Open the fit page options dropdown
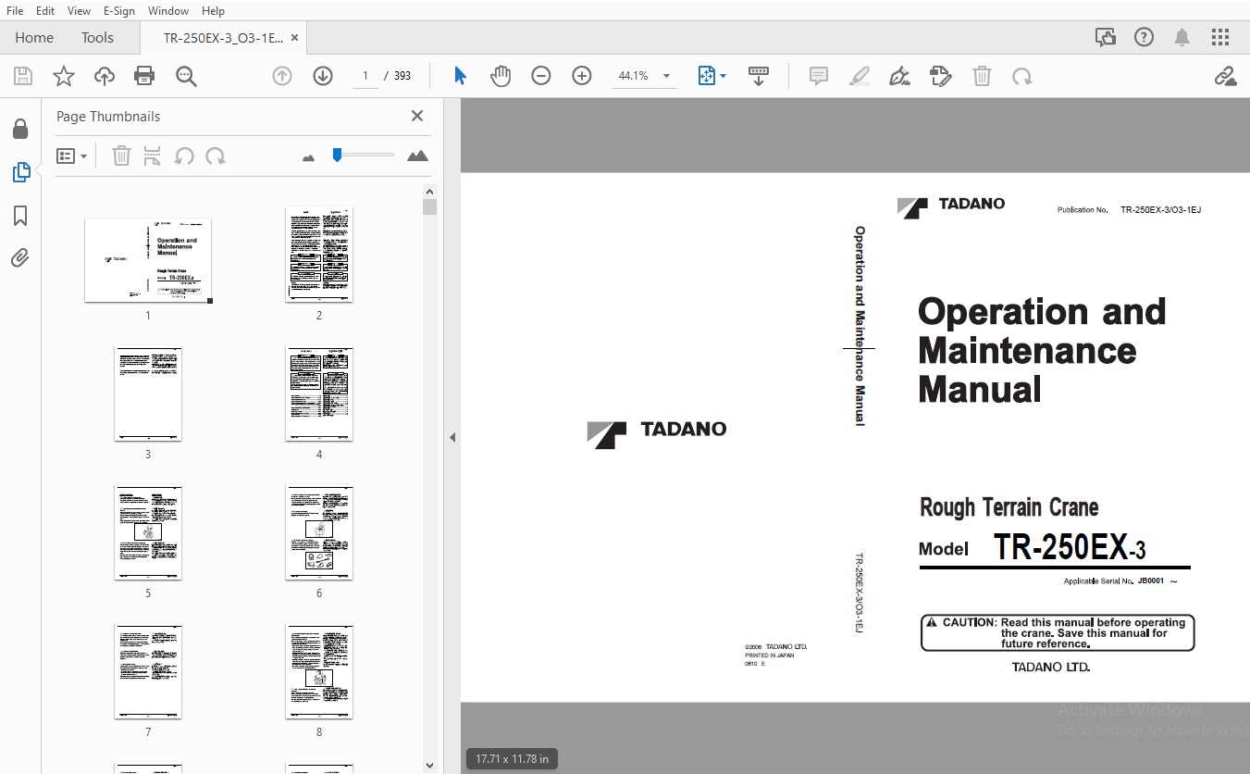 click(x=712, y=76)
